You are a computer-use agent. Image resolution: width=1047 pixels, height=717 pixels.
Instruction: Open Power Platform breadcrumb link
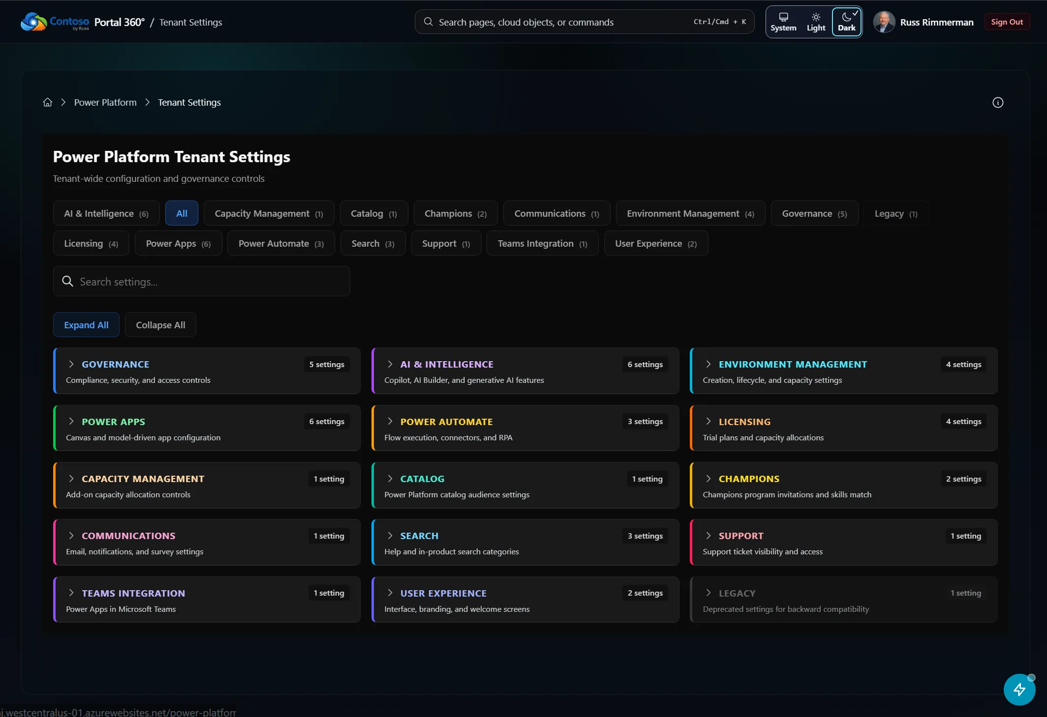[105, 102]
